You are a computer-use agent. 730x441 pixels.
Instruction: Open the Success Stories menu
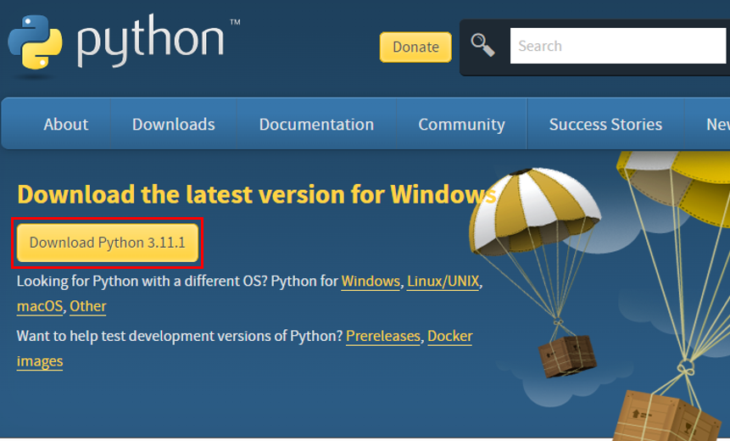[605, 125]
